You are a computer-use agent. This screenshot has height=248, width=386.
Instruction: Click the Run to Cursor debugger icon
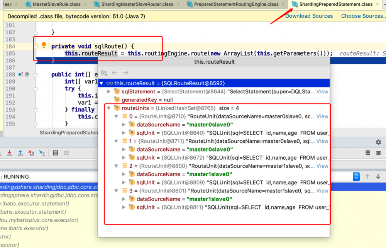(x=41, y=153)
